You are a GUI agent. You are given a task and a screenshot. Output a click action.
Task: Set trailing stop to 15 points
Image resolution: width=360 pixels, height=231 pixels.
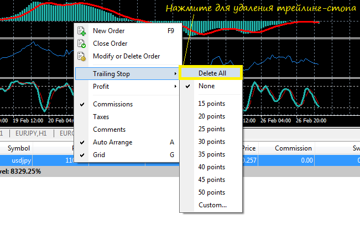pos(211,104)
